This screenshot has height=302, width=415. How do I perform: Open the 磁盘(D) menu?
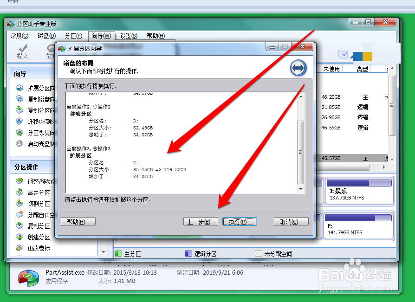[48, 36]
